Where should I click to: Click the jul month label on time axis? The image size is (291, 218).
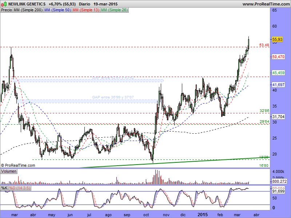(x=89, y=215)
